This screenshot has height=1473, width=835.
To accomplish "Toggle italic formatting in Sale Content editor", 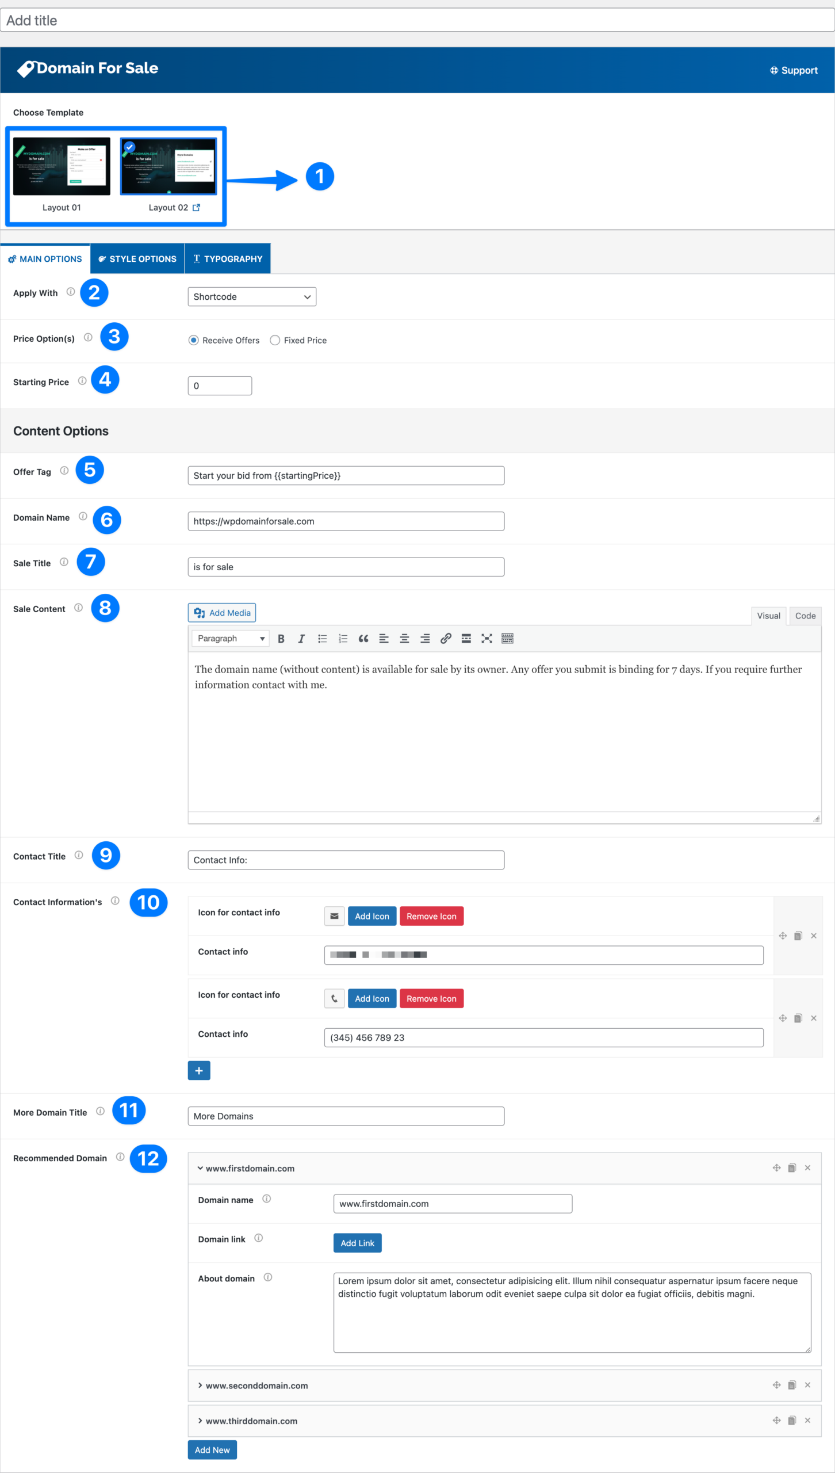I will tap(301, 639).
